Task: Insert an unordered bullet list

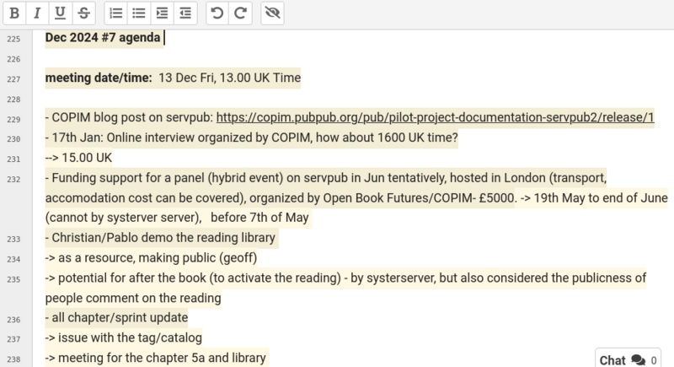Action: (139, 13)
